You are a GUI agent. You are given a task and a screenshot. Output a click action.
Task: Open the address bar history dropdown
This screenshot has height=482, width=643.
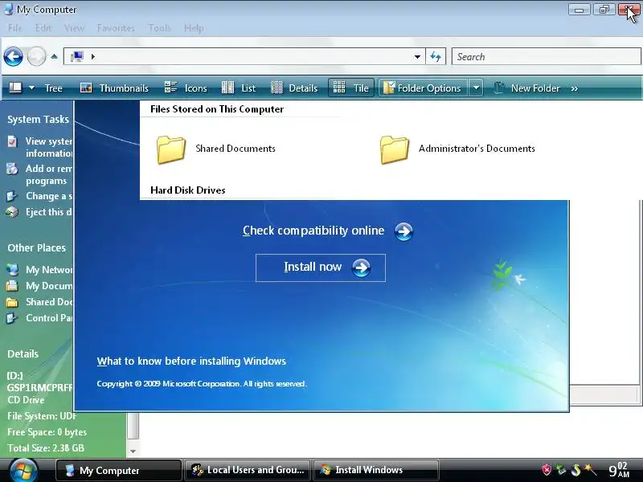click(x=417, y=56)
